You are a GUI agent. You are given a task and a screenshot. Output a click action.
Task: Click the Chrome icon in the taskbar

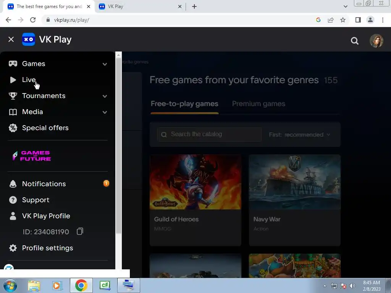point(81,285)
